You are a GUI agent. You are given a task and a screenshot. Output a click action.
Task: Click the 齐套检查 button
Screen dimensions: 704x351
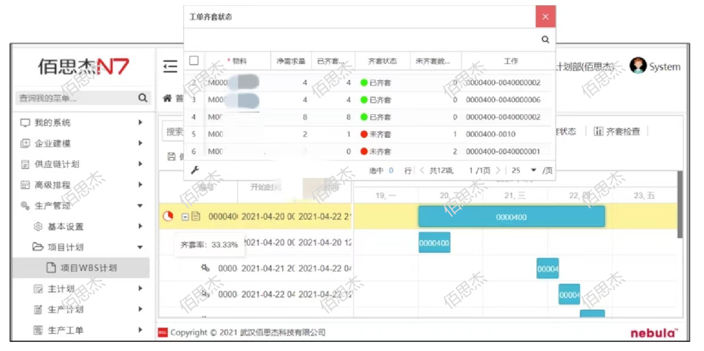[x=617, y=131]
